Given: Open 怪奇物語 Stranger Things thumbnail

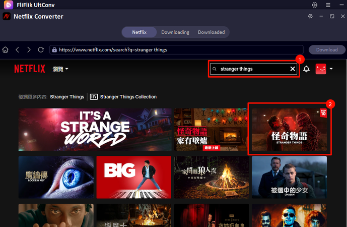Looking at the screenshot, I should click(x=289, y=130).
